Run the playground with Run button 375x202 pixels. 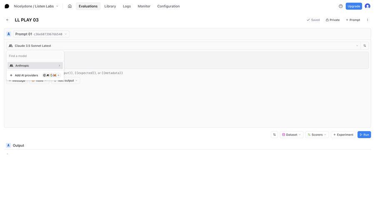[364, 135]
